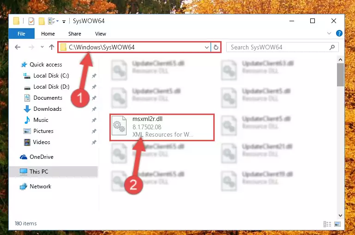Image resolution: width=355 pixels, height=235 pixels.
Task: Go back to previous folder
Action: coord(18,47)
